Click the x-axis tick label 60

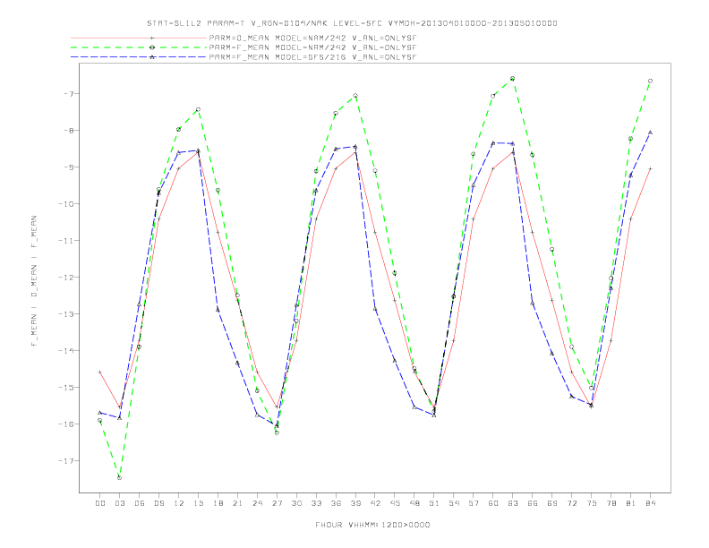[x=493, y=503]
